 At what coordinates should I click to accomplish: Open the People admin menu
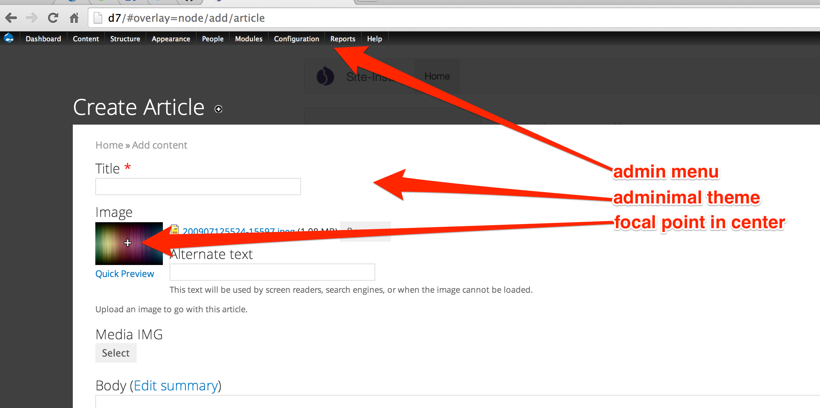[x=212, y=39]
